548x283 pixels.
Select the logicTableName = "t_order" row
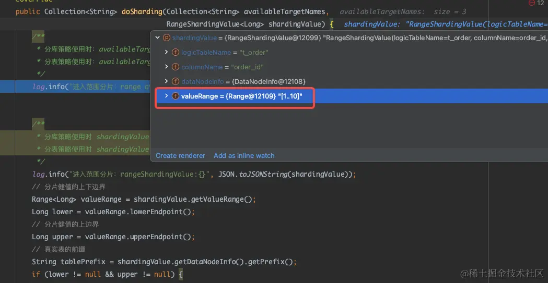click(x=349, y=52)
